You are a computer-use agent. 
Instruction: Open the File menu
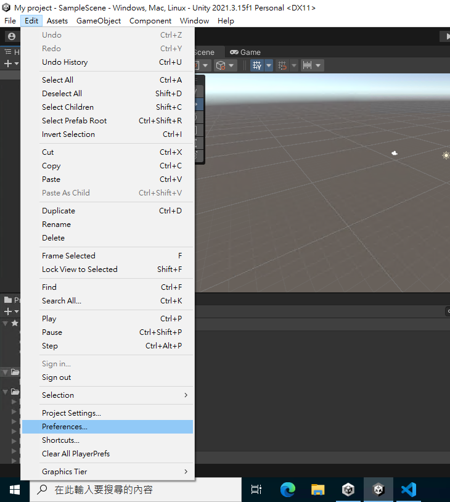tap(10, 21)
